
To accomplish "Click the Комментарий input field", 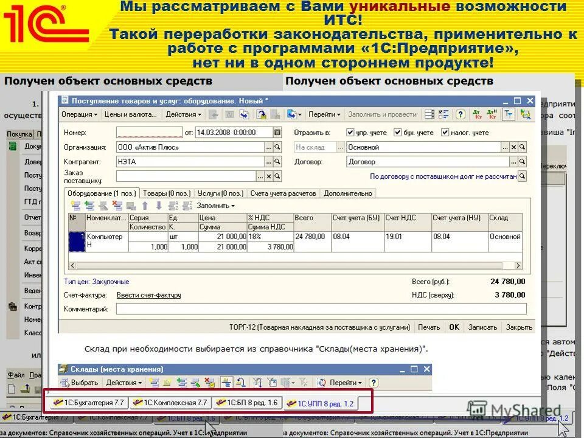I will tap(321, 309).
